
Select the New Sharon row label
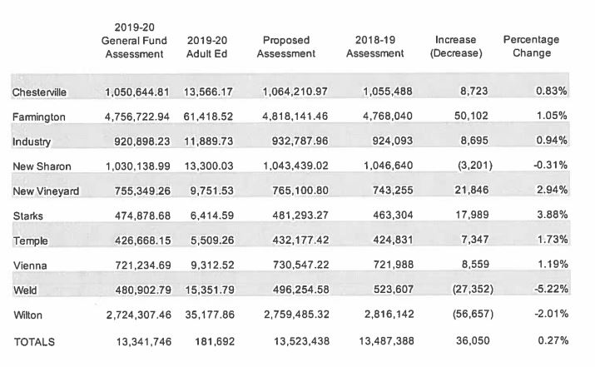click(x=42, y=166)
